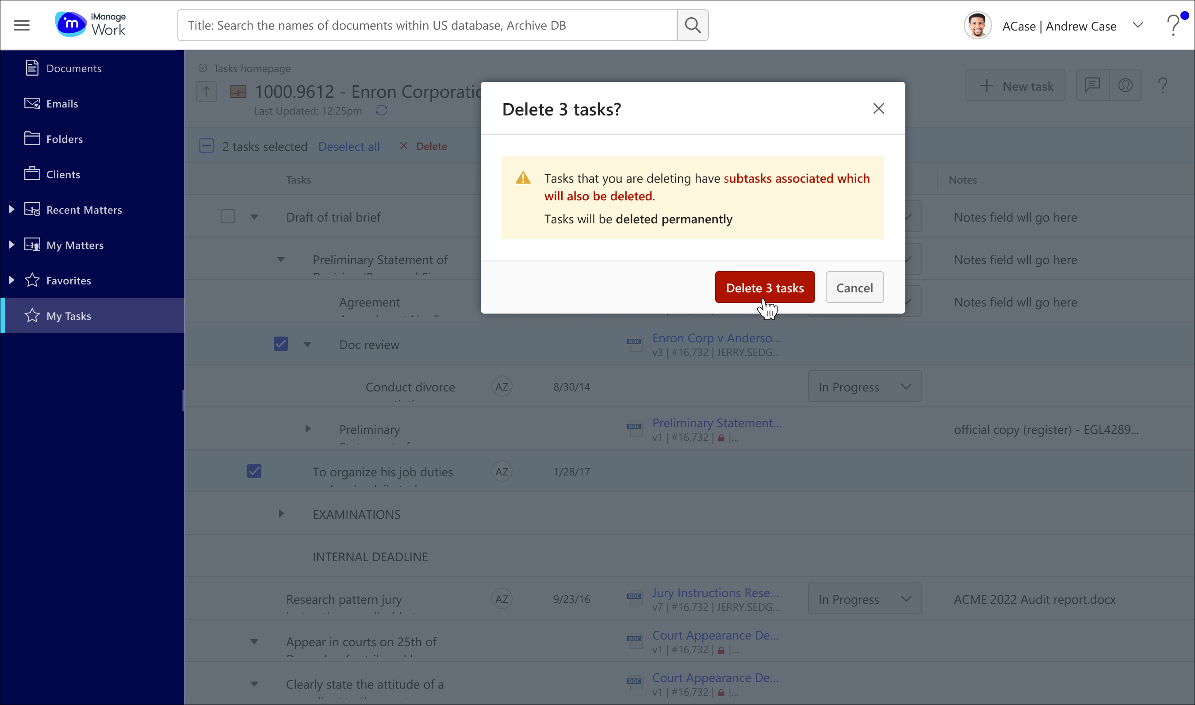Select My Tasks in the sidebar
The height and width of the screenshot is (705, 1195).
point(69,315)
